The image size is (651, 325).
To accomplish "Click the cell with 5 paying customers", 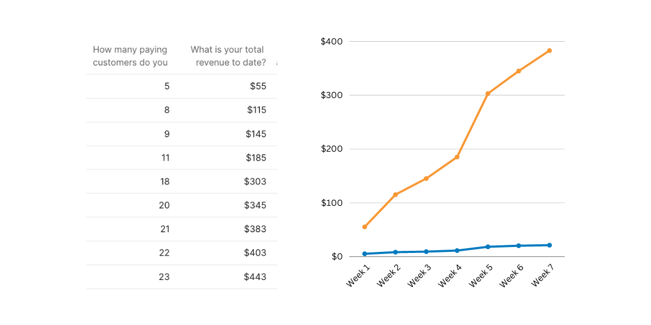I will tap(167, 86).
